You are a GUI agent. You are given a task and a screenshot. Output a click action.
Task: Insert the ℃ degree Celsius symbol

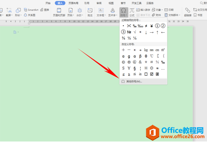point(152,56)
